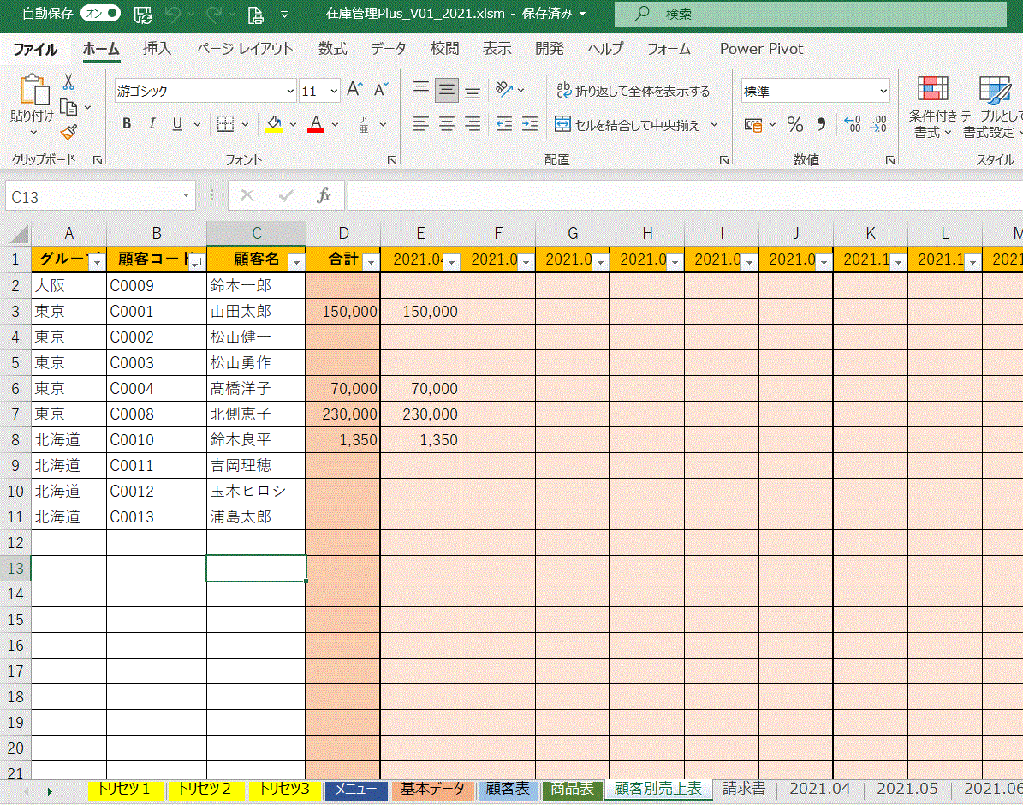The height and width of the screenshot is (805, 1023).
Task: Click decrease decimal places icon
Action: click(878, 124)
